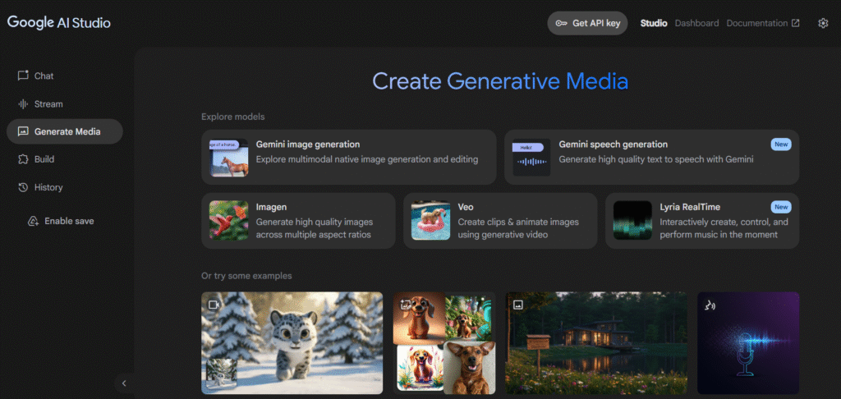Viewport: 841px width, 399px height.
Task: Click the Generate Media picture icon
Action: coord(22,131)
